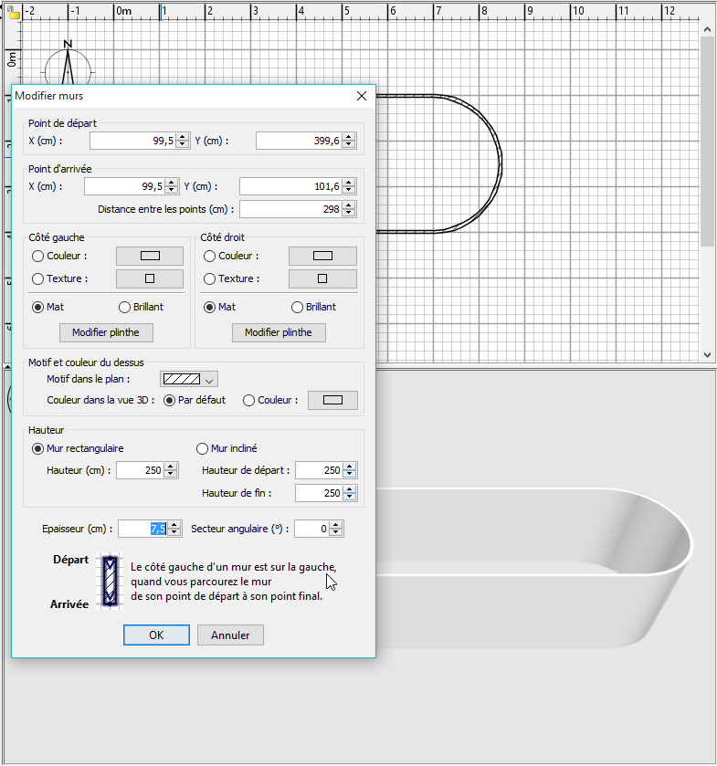
Task: Click the Epaisseur (cm) field
Action: click(x=143, y=529)
